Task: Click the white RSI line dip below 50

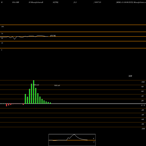Action: pos(15,39)
